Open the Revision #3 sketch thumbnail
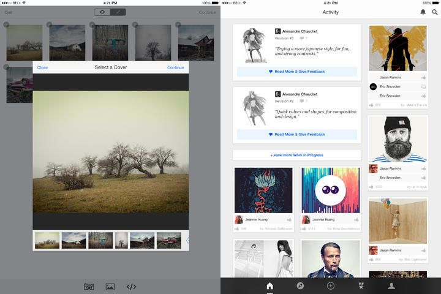Viewport: 441px width, 294px height. (x=254, y=45)
